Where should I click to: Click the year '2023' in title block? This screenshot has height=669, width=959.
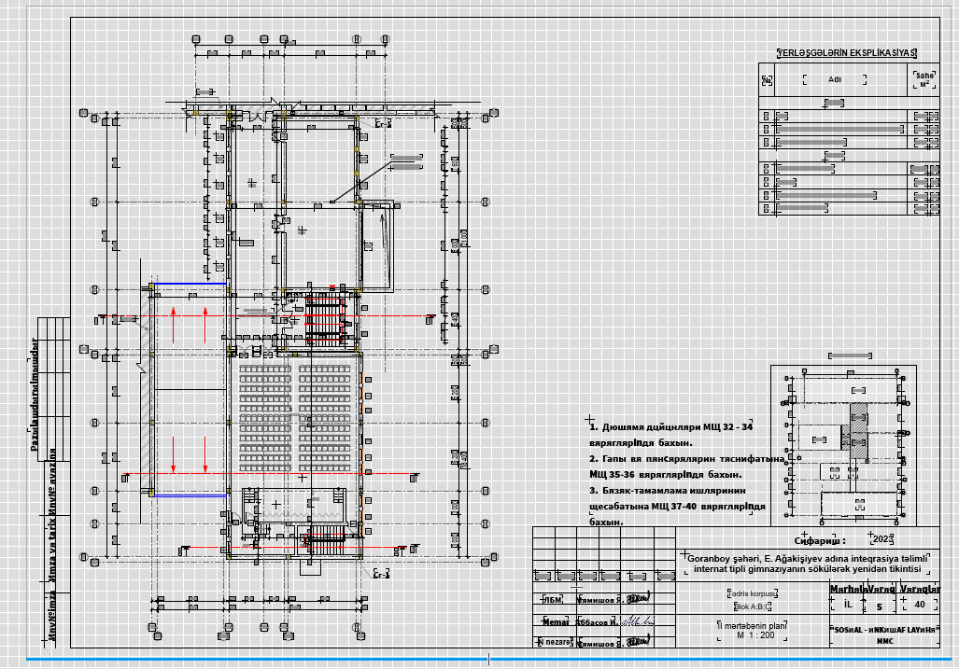click(x=882, y=538)
